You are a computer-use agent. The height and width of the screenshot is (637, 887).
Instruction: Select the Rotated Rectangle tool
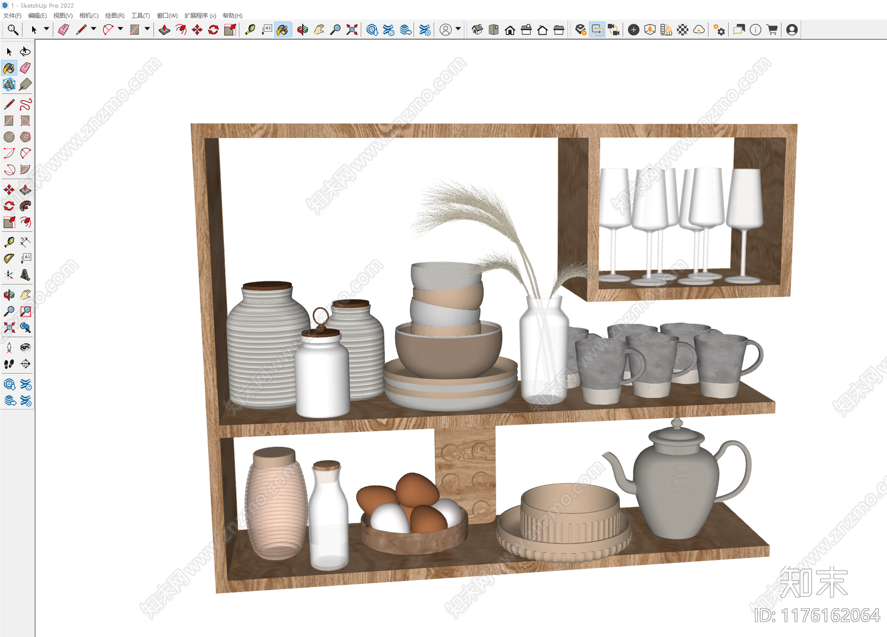pyautogui.click(x=26, y=120)
